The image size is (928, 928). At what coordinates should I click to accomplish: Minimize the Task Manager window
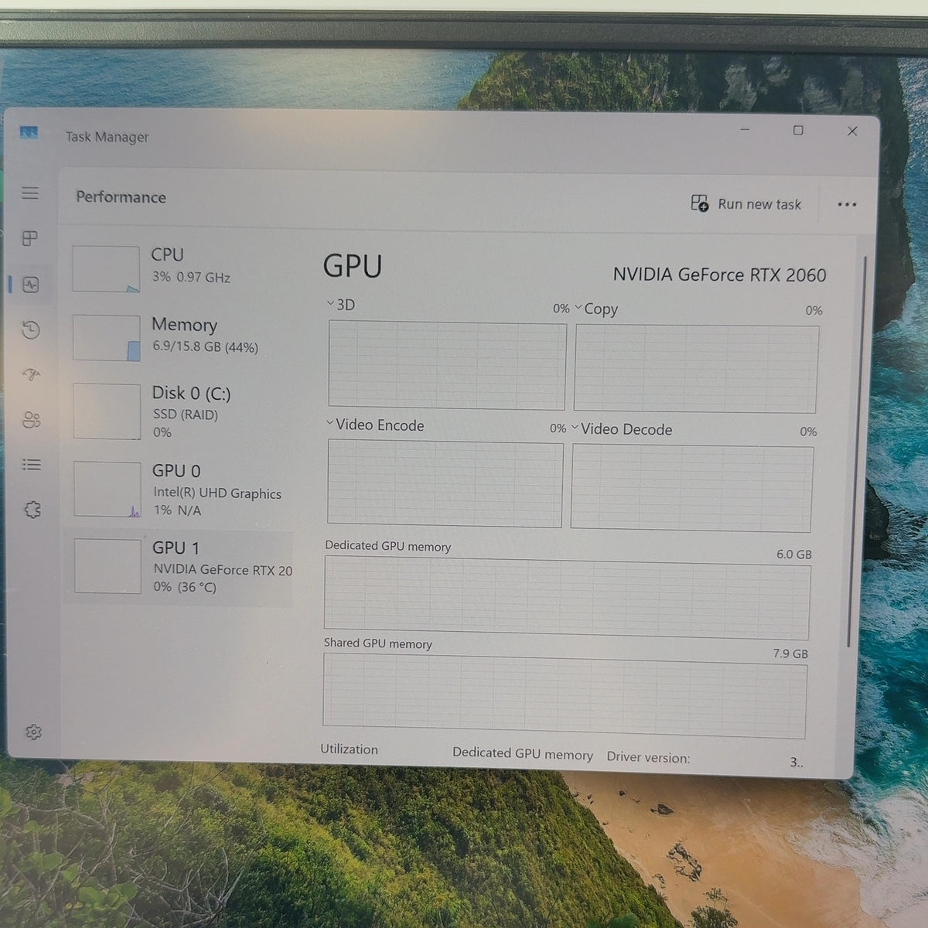(x=745, y=129)
